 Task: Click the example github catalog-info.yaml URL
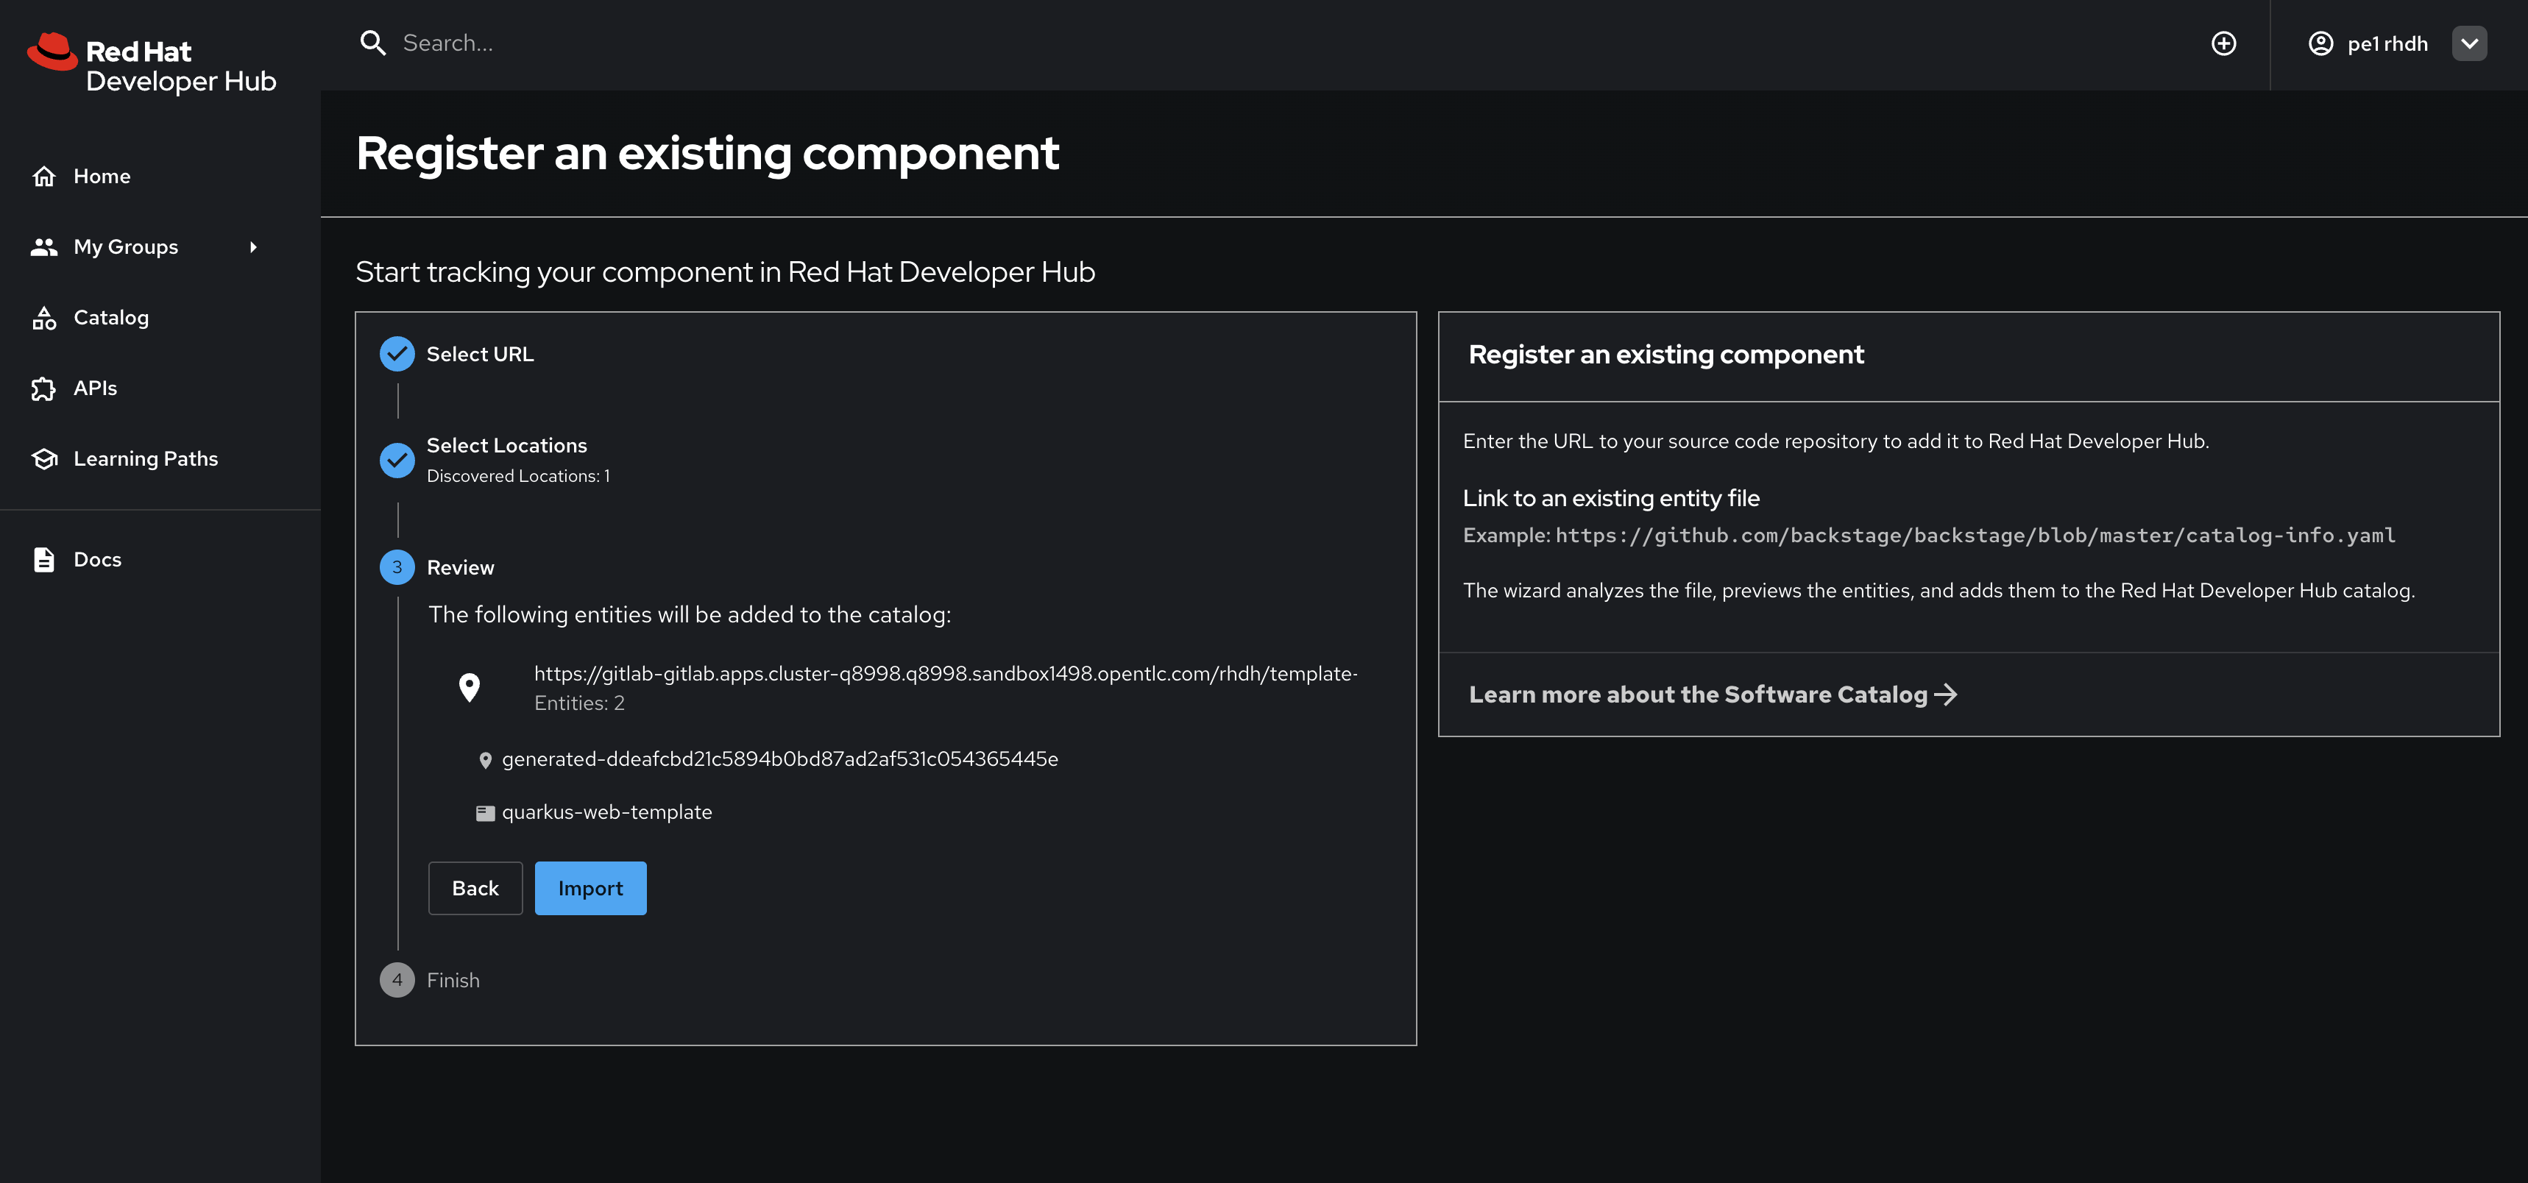pyautogui.click(x=1975, y=536)
